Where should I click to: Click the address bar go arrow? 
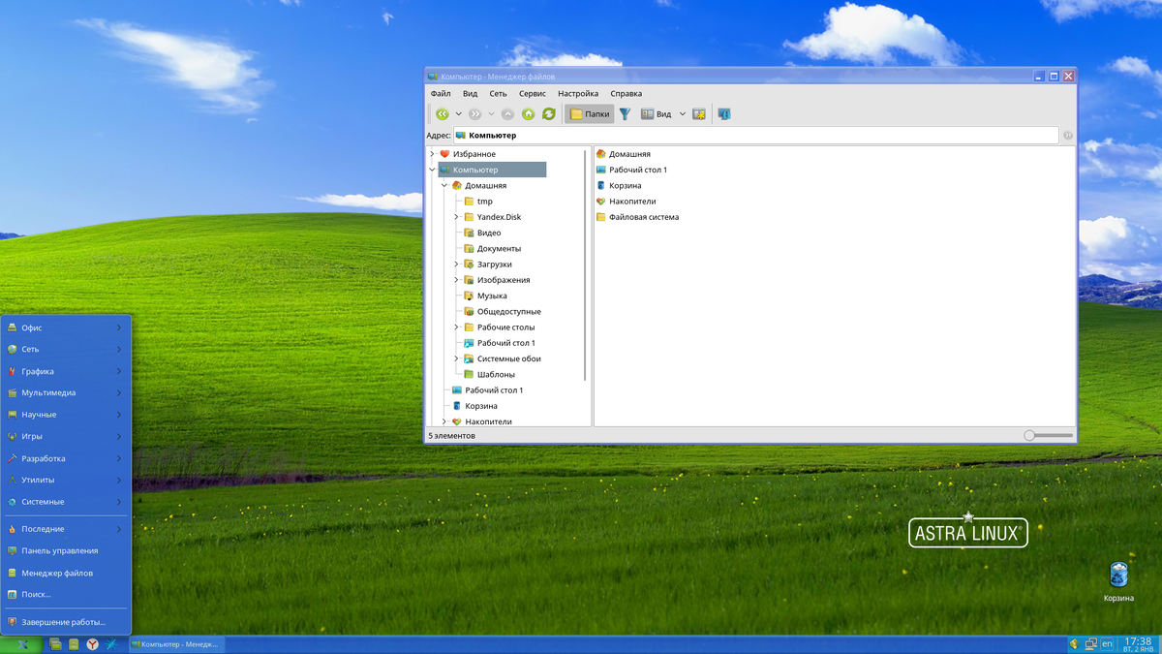coord(1068,136)
